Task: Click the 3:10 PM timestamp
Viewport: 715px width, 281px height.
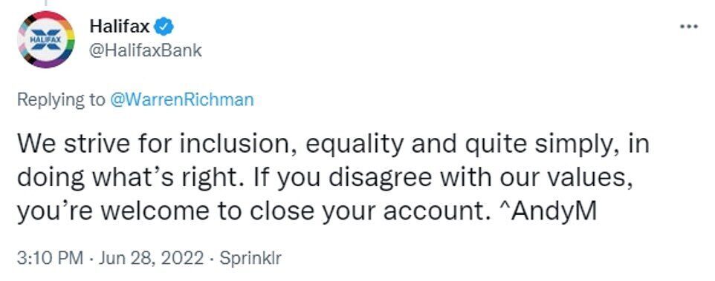Action: point(50,259)
